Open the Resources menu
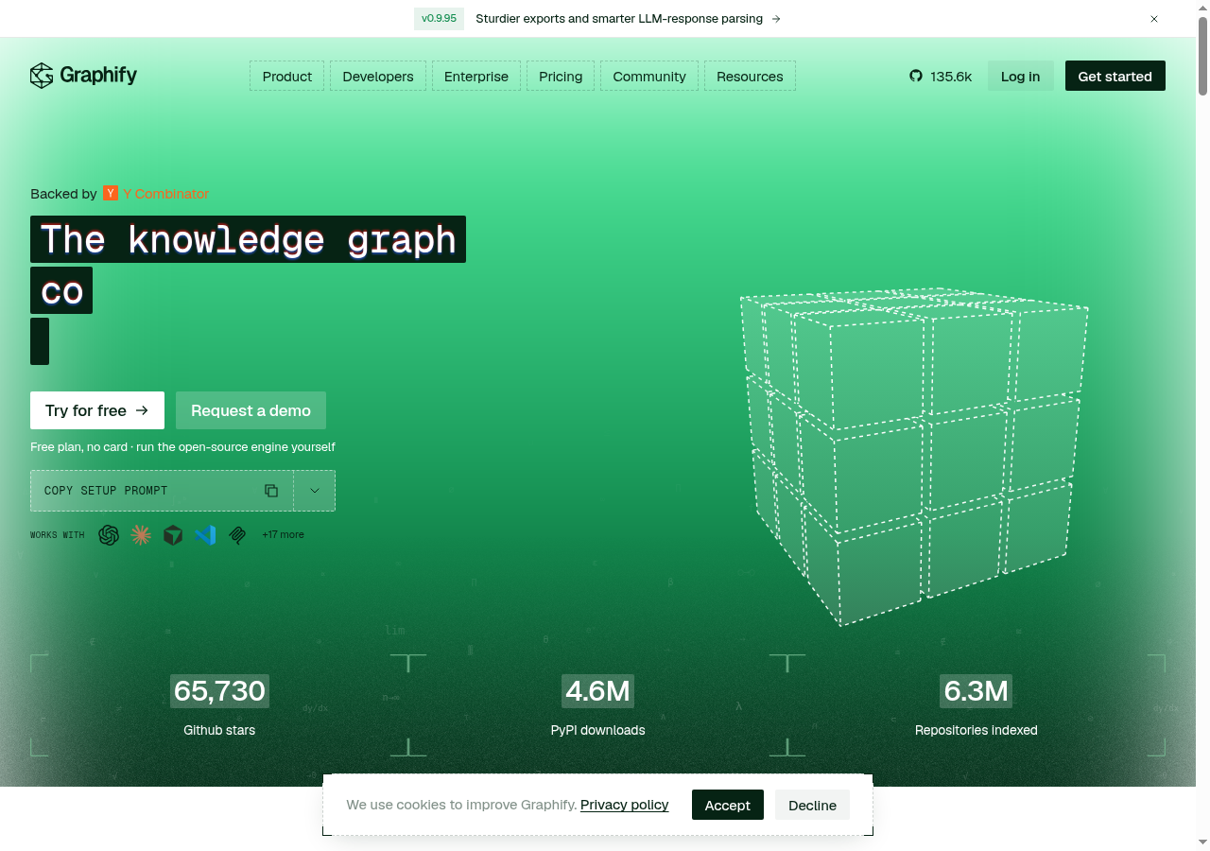1210x851 pixels. 750,77
